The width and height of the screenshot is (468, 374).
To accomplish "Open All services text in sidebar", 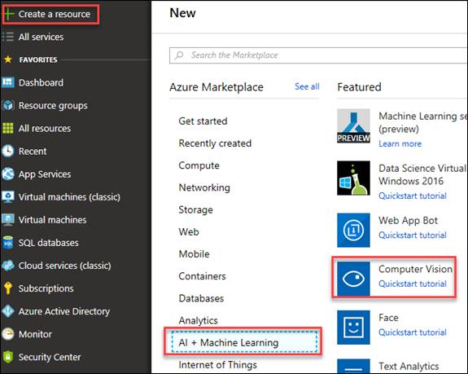I will pos(42,37).
